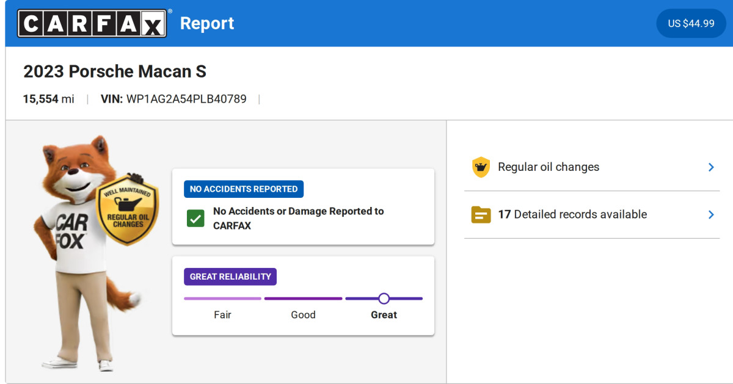Click the US $44.99 price button
733x384 pixels.
pyautogui.click(x=691, y=24)
